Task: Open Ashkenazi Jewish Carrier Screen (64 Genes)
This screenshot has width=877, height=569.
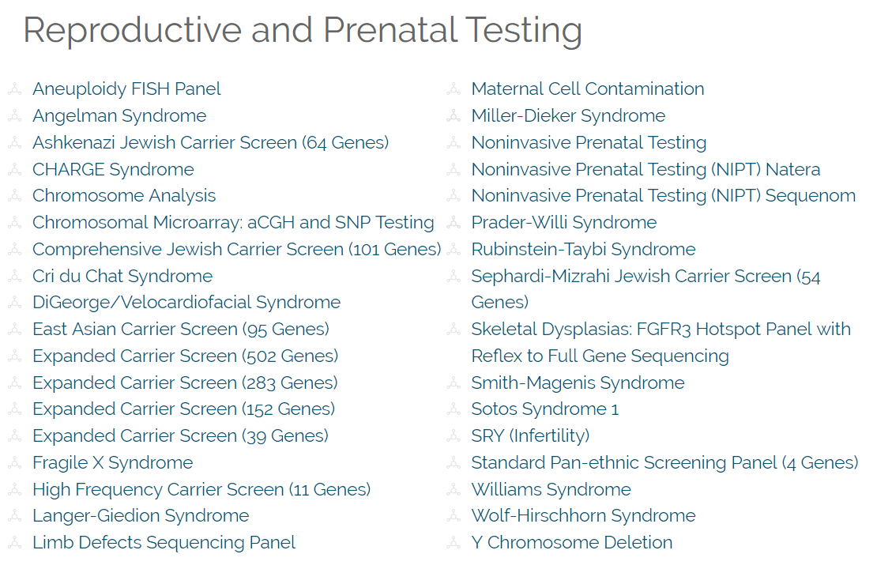Action: pyautogui.click(x=210, y=143)
